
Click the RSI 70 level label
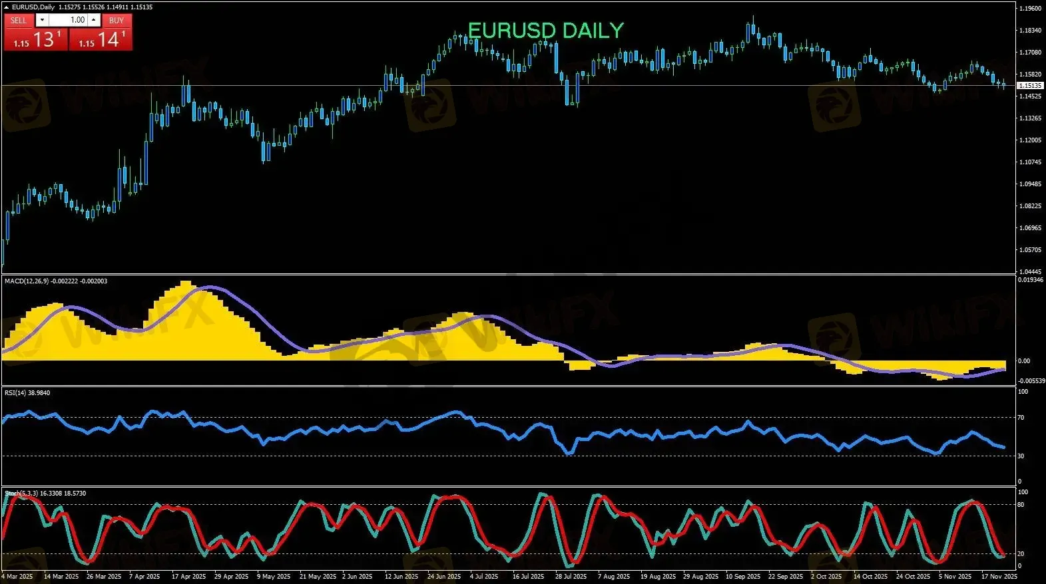pyautogui.click(x=1021, y=418)
